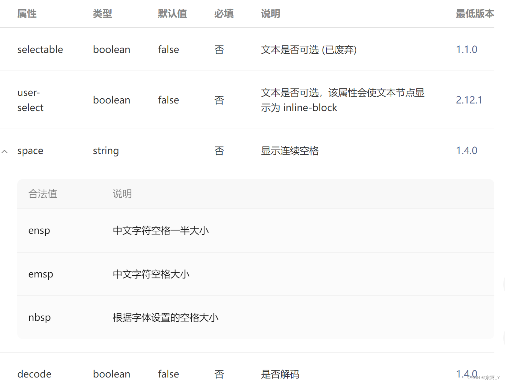Collapse the space attribute row
Image resolution: width=505 pixels, height=383 pixels.
point(5,151)
